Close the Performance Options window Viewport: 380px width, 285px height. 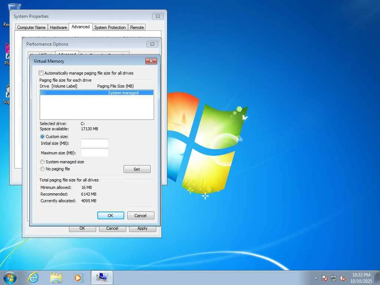(152, 44)
